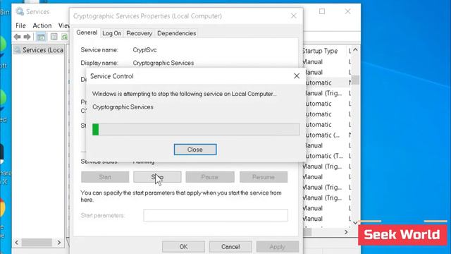Screen dimensions: 451x254
Task: Close the Cryptographic Services Properties dialog
Action: tap(293, 16)
